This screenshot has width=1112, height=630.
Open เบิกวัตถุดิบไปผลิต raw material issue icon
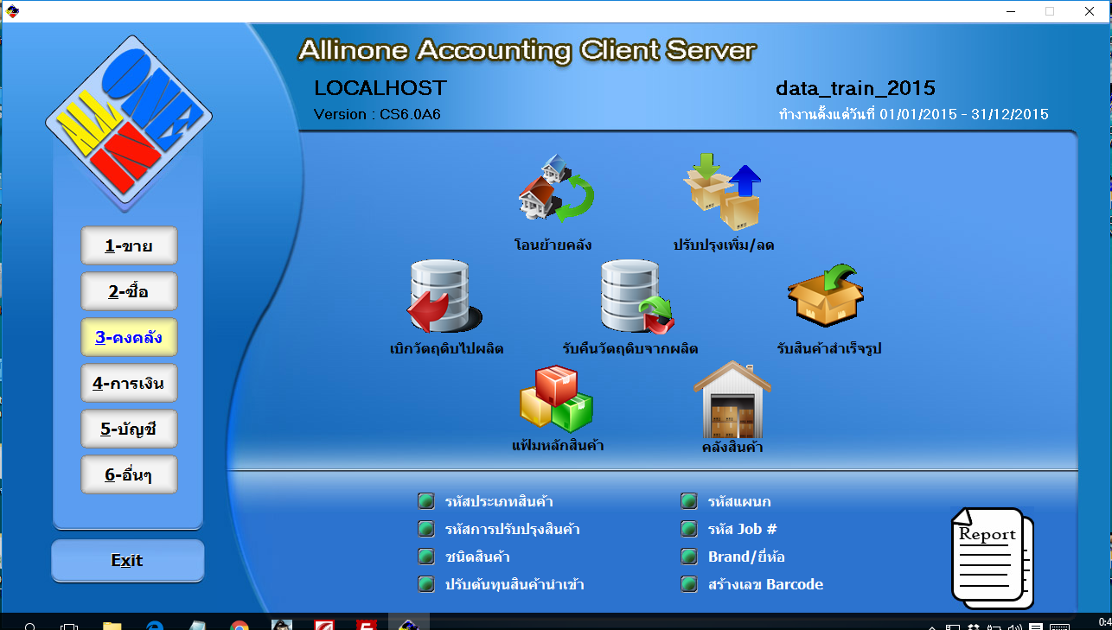pos(446,296)
